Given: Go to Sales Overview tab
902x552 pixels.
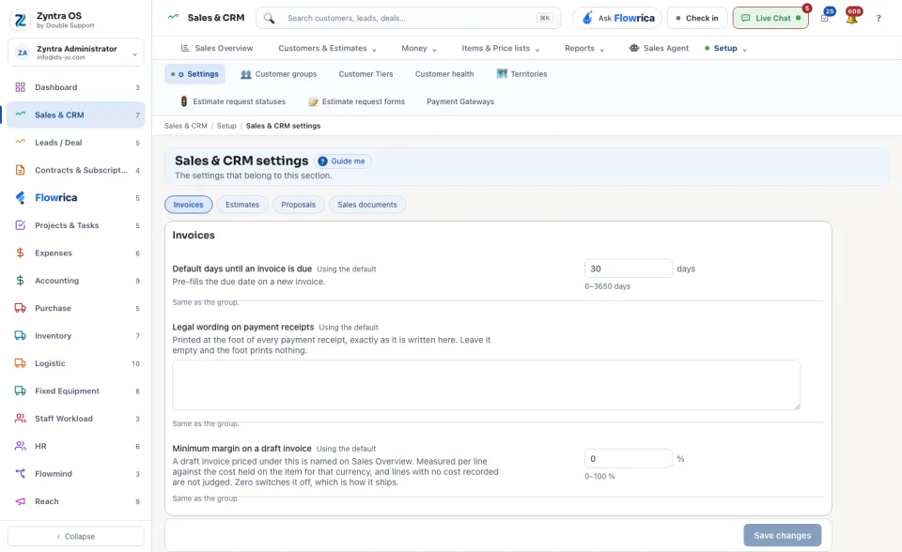Looking at the screenshot, I should (217, 48).
